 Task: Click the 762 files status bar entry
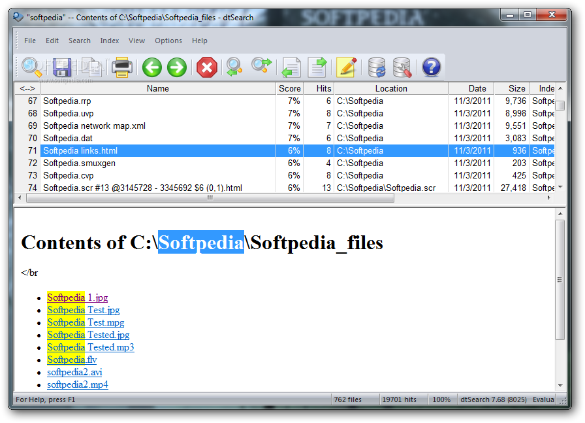(348, 399)
